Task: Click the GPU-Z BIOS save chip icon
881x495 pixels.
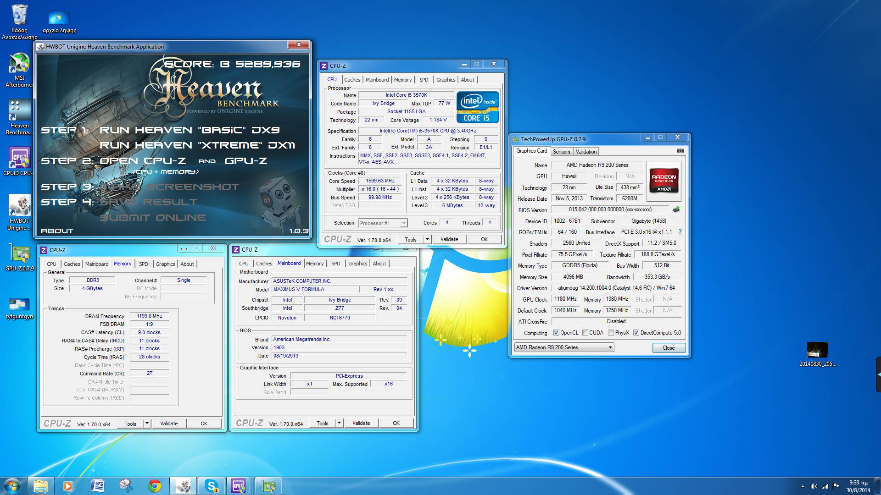Action: [676, 209]
